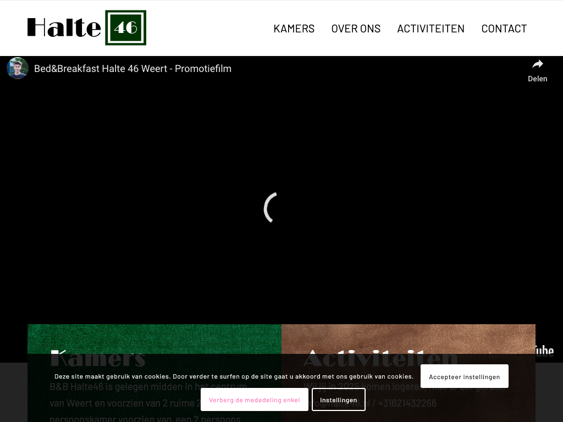Click the Delen share arrow icon

pos(537,64)
